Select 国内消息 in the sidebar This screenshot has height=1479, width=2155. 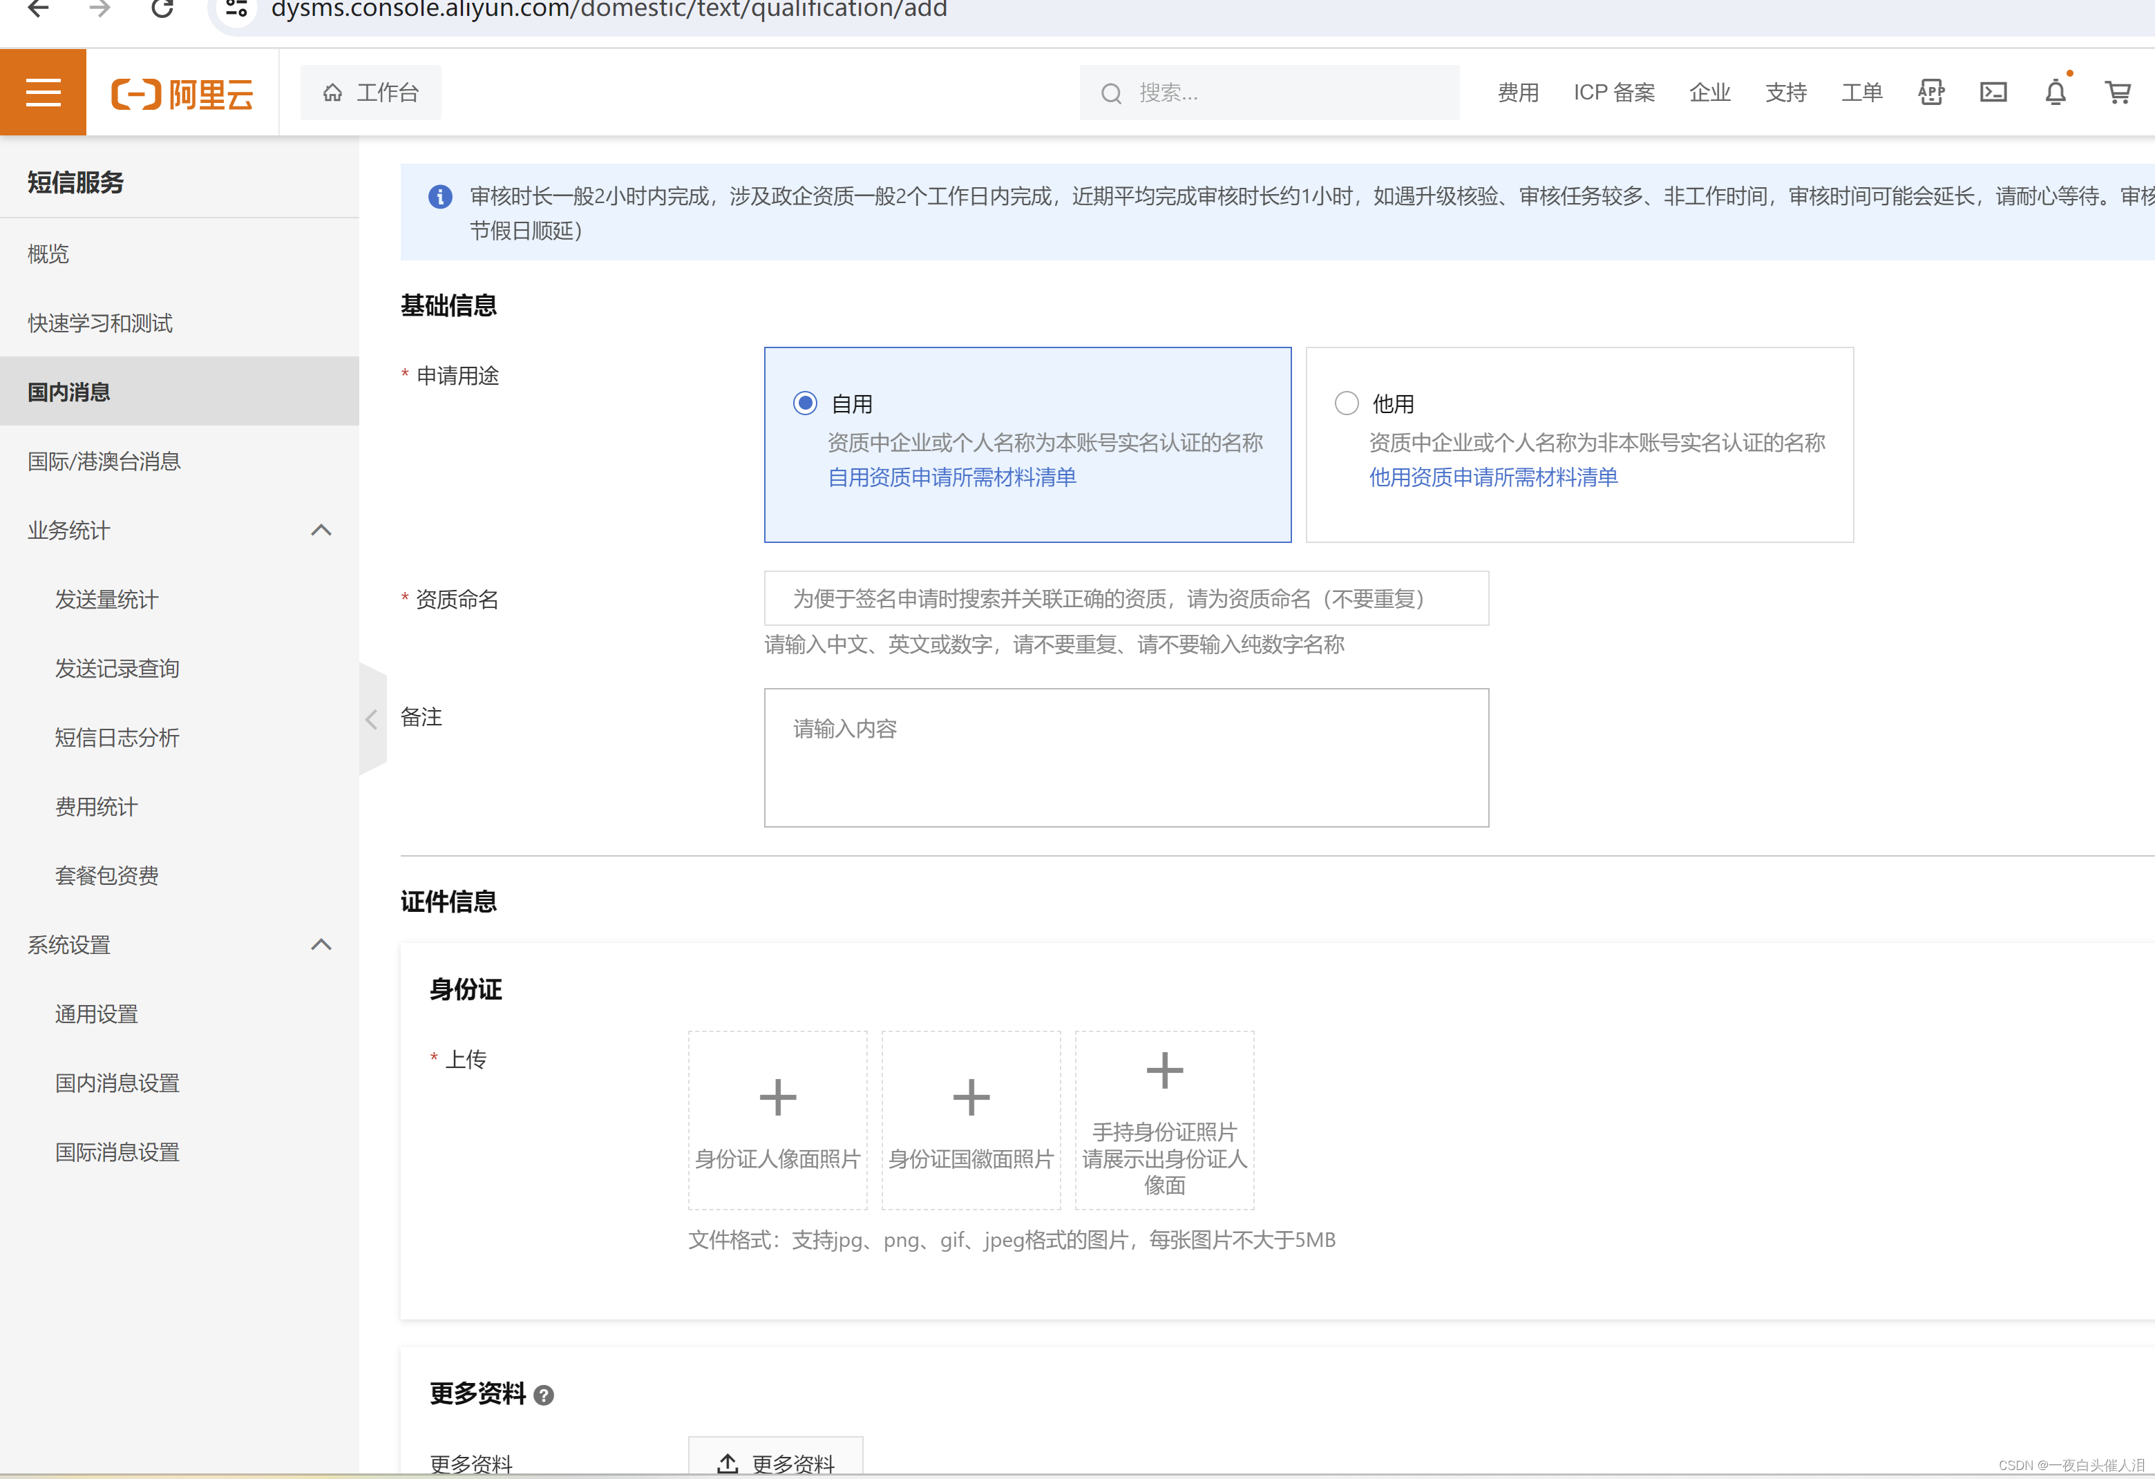[x=179, y=391]
